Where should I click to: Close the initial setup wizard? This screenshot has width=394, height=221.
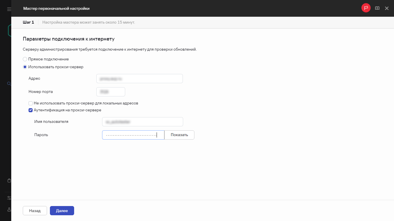tap(387, 8)
